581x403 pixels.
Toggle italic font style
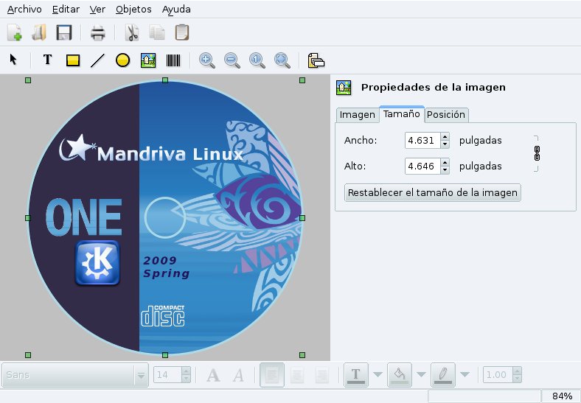(x=238, y=375)
